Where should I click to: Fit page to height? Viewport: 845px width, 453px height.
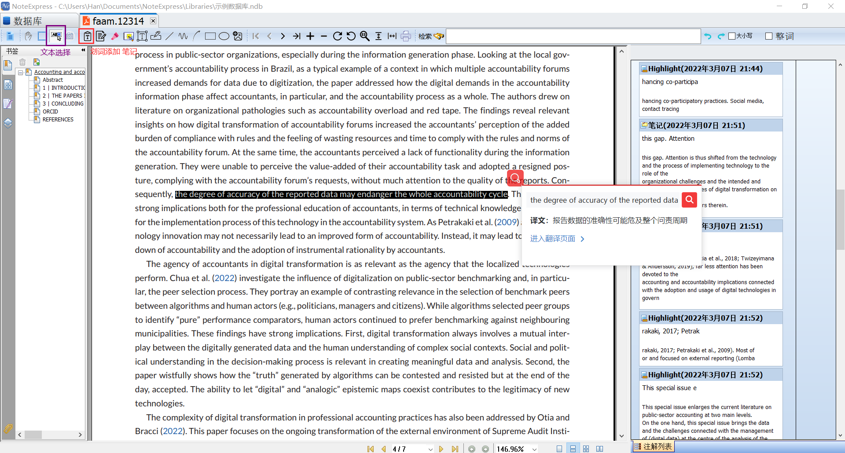coord(378,36)
